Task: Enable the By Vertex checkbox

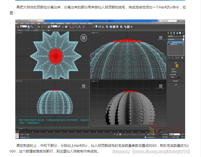Action: coord(170,69)
